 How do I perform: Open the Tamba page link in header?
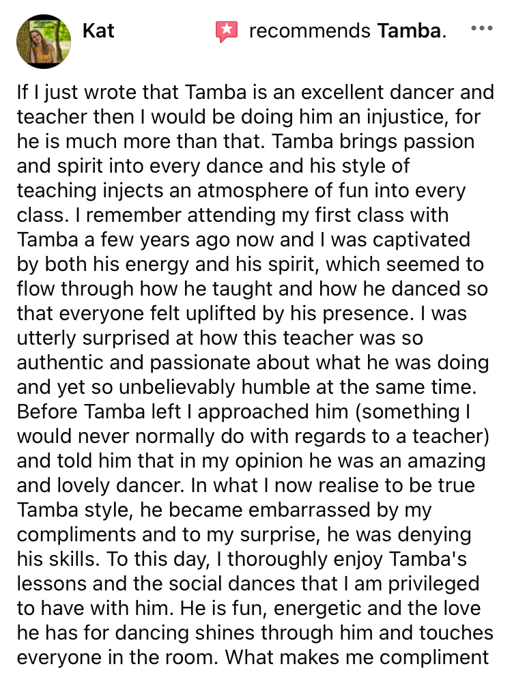409,31
